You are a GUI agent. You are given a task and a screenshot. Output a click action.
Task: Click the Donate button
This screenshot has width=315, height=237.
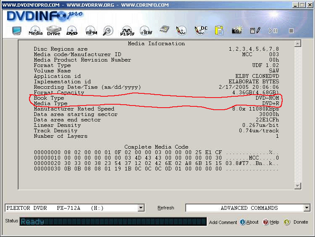coord(296,222)
